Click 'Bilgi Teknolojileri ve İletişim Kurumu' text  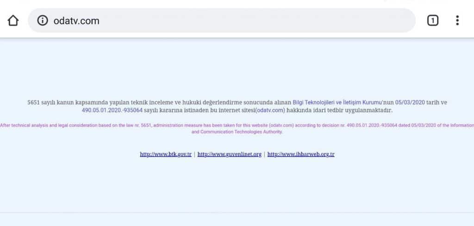coord(337,102)
